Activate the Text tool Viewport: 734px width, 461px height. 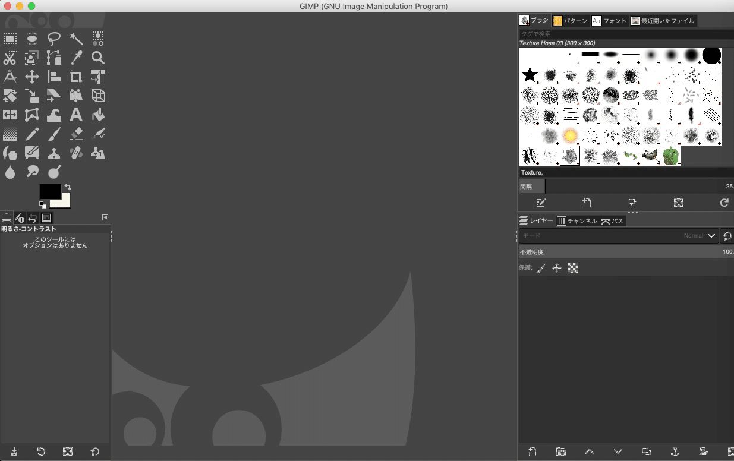(x=76, y=115)
